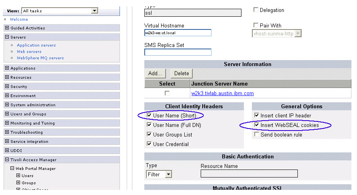This screenshot has width=357, height=195.
Task: Toggle User Name (Short) checkbox
Action: [x=149, y=115]
